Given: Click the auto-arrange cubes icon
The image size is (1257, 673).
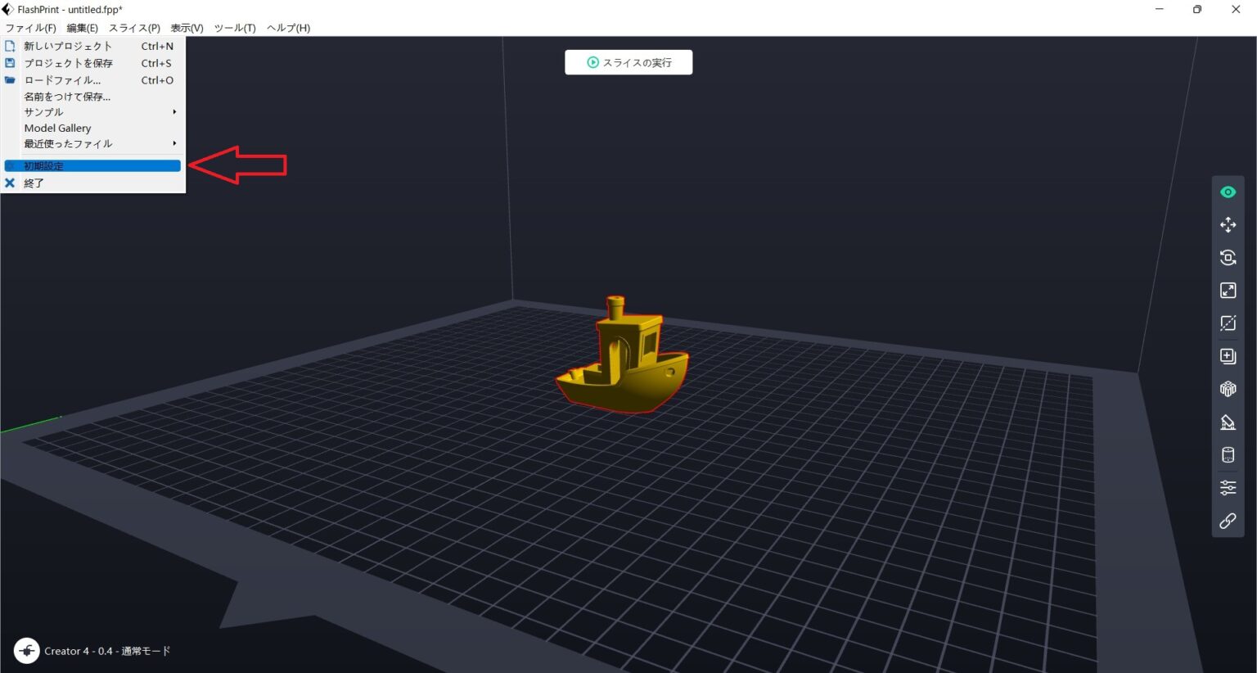Looking at the screenshot, I should 1228,389.
